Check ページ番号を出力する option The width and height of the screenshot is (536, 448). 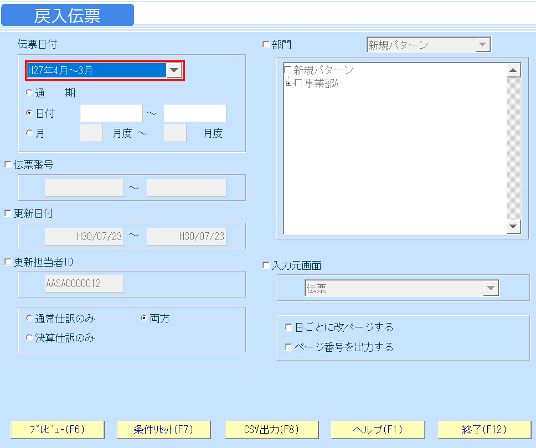click(288, 347)
